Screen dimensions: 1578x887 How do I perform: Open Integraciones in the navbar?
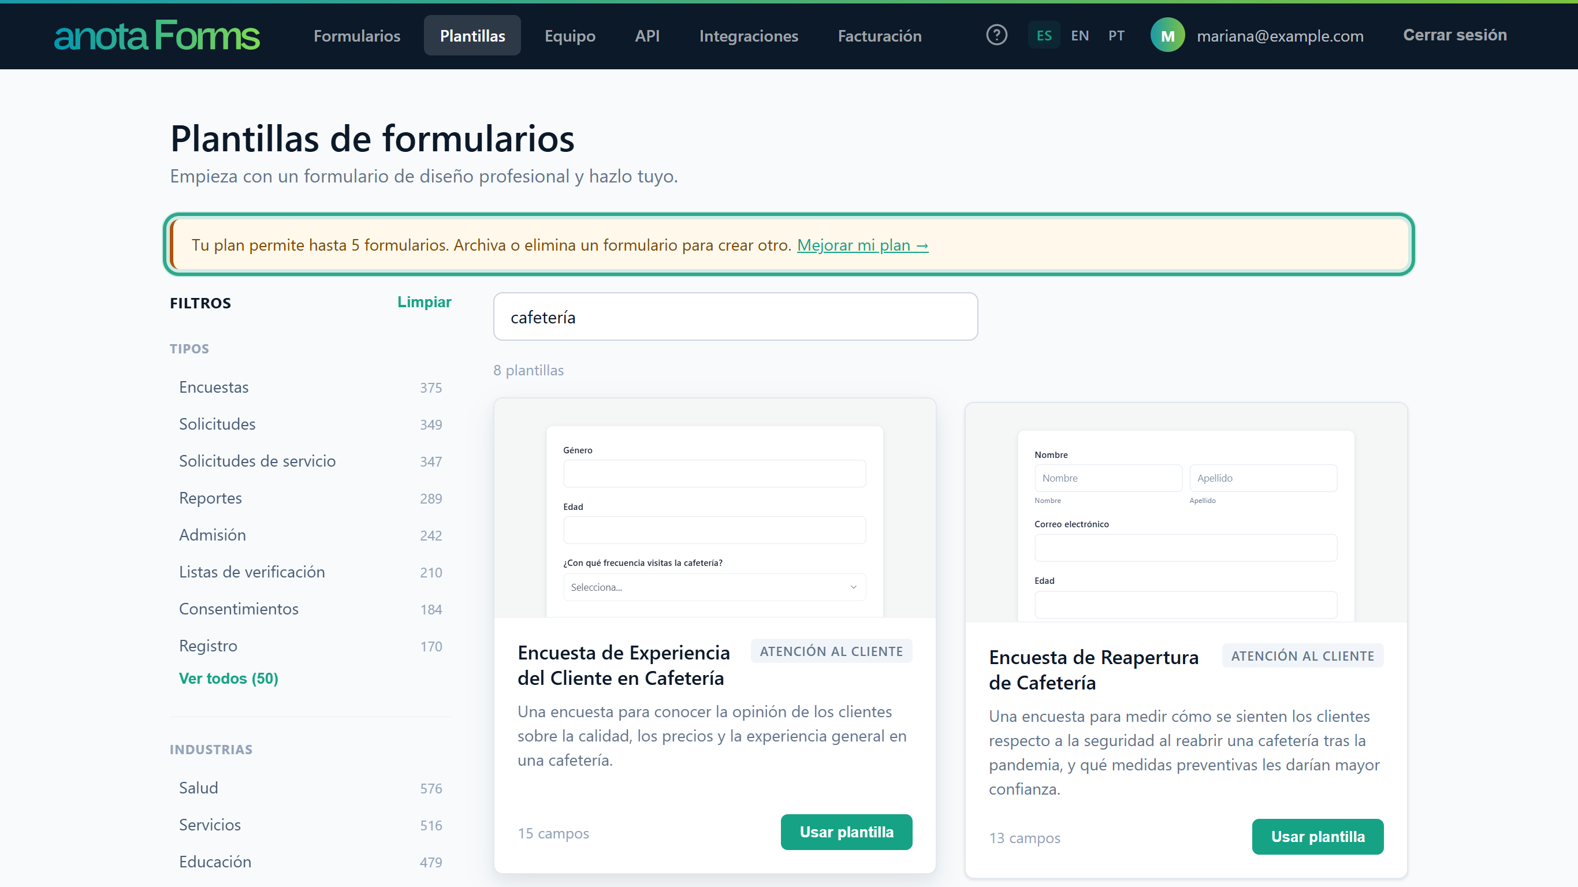[x=749, y=36]
